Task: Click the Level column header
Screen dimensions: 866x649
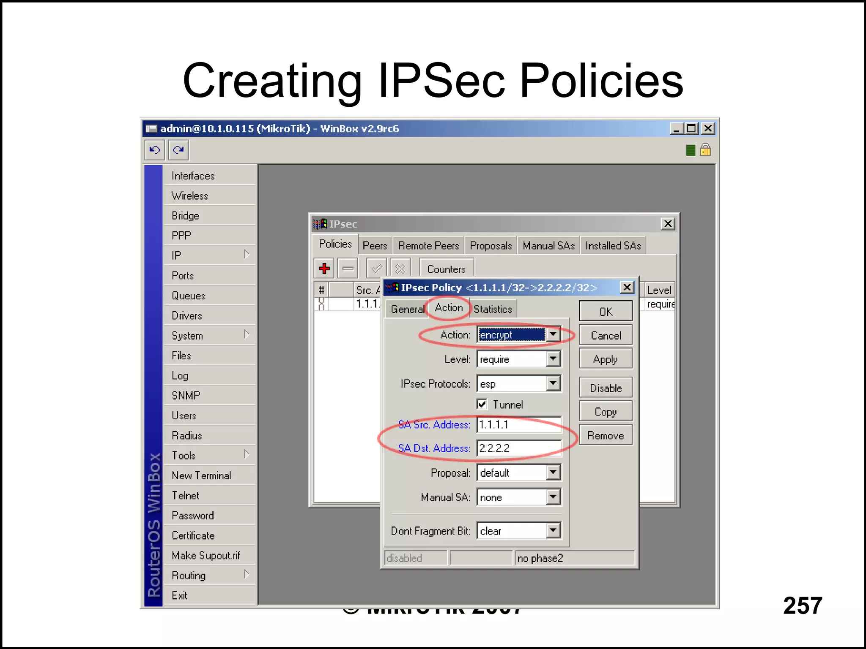Action: (x=659, y=290)
